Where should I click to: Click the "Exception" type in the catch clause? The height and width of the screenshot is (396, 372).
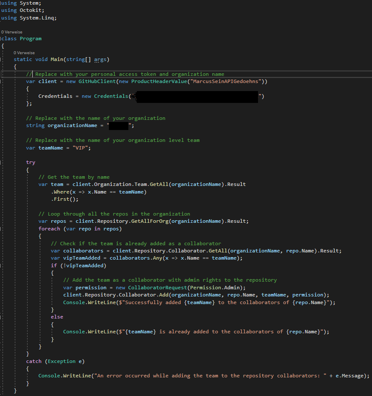pyautogui.click(x=62, y=361)
